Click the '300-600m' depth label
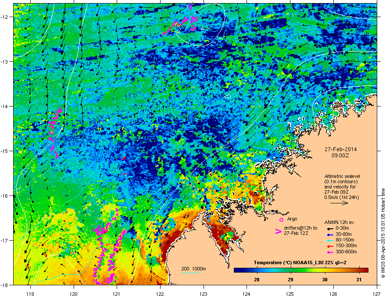The height and width of the screenshot is (298, 386). (346, 252)
